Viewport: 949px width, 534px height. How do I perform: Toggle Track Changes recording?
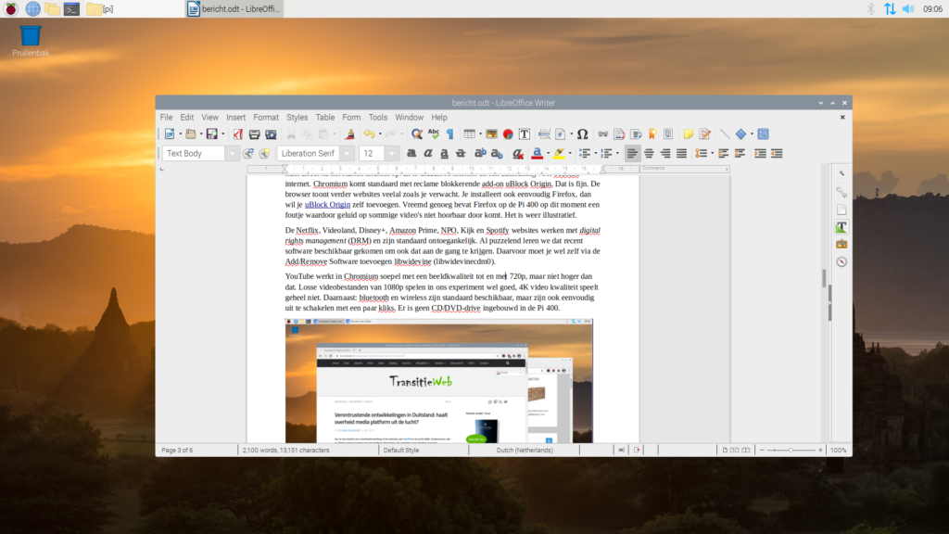tap(704, 133)
